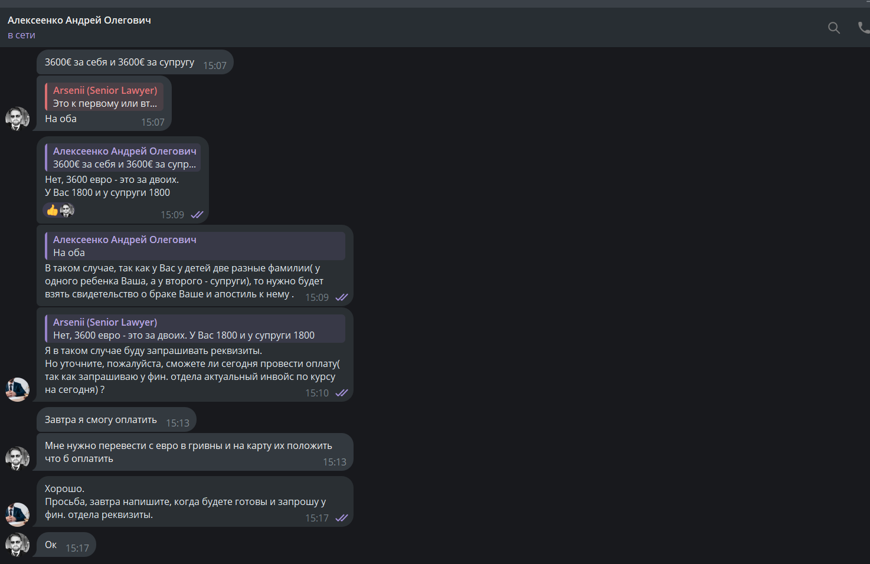This screenshot has height=564, width=870.
Task: Open the Алексеенко Андрей Олегович chat header profile
Action: click(x=79, y=20)
